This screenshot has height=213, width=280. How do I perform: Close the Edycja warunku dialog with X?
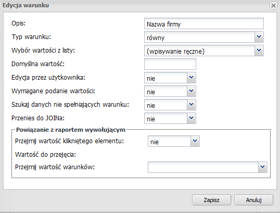pos(273,6)
